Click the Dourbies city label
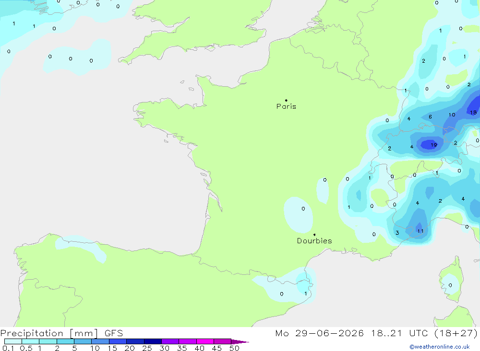 click(x=314, y=241)
